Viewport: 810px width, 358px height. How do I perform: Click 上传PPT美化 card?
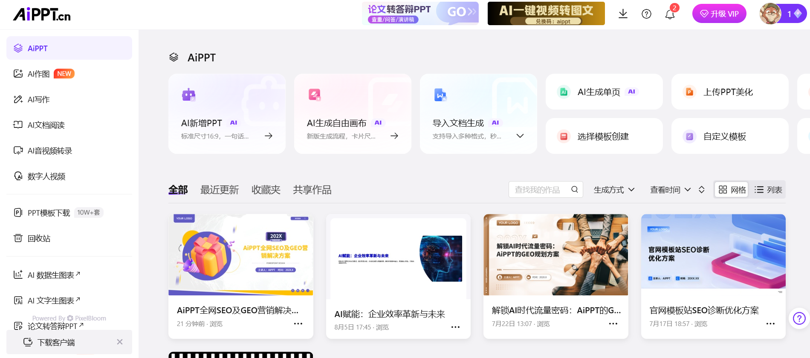click(x=730, y=92)
